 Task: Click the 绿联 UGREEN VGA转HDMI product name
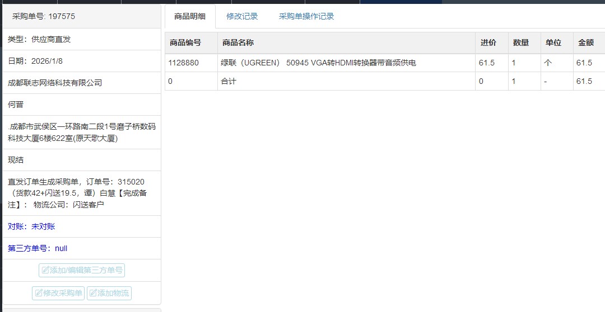pyautogui.click(x=318, y=63)
